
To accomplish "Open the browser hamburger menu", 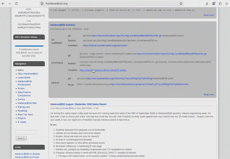I will [227, 4].
